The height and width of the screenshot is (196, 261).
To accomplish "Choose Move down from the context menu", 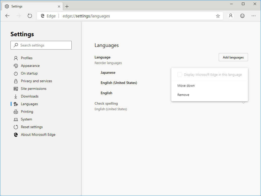I will coord(186,85).
